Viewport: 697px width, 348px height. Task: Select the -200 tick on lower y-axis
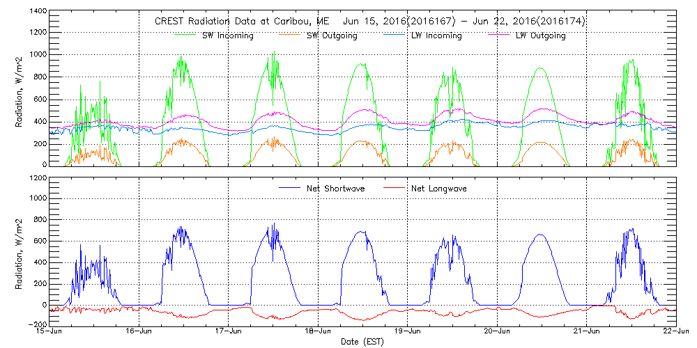pyautogui.click(x=36, y=325)
